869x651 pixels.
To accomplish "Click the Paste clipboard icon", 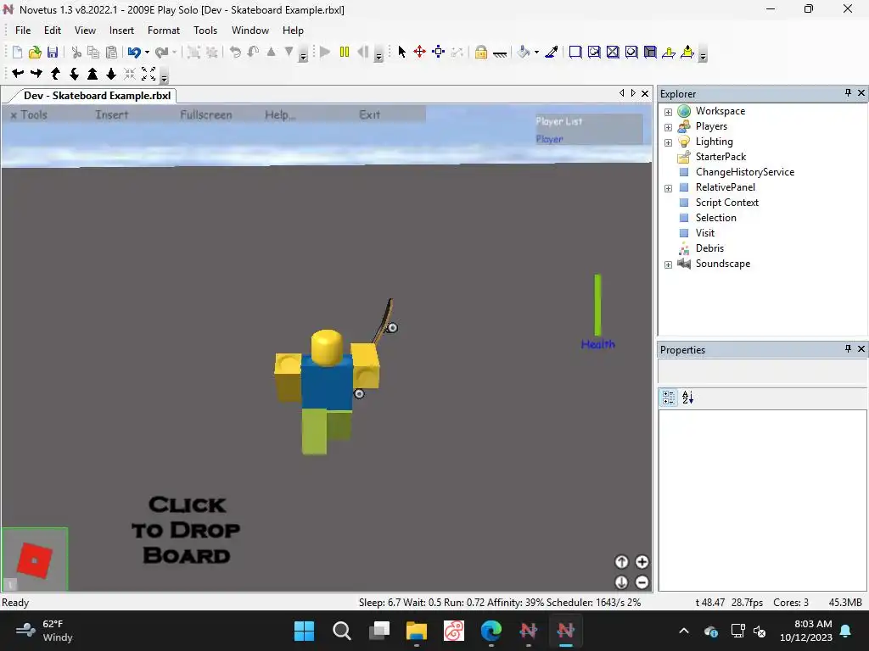I will tap(111, 52).
